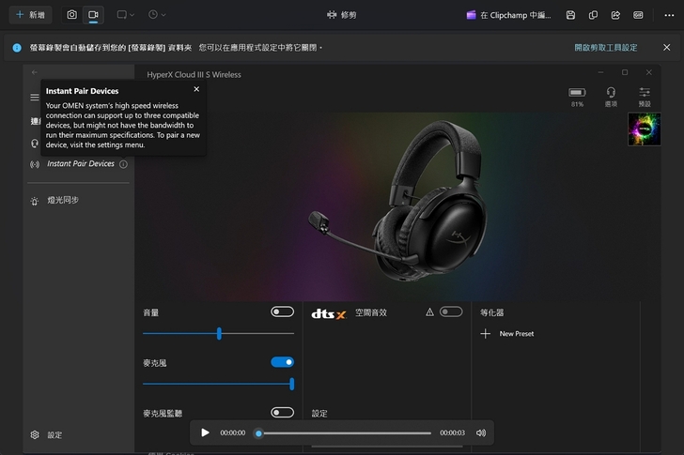This screenshot has width=684, height=455.
Task: Click the headset product image
Action: pyautogui.click(x=396, y=201)
